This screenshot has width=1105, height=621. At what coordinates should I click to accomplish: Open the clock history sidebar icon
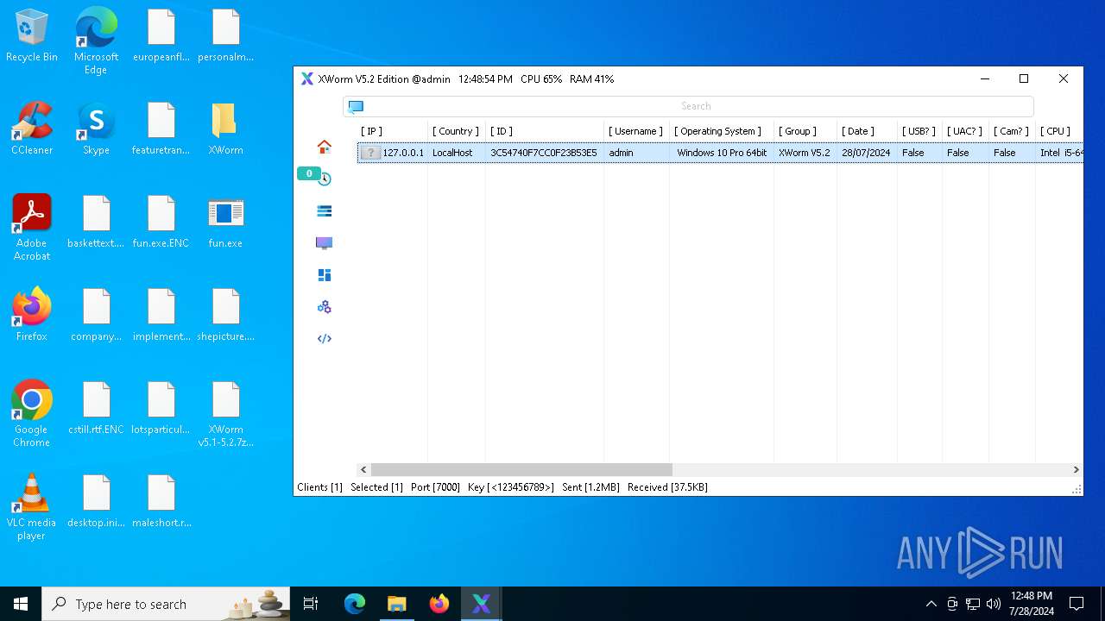coord(325,179)
